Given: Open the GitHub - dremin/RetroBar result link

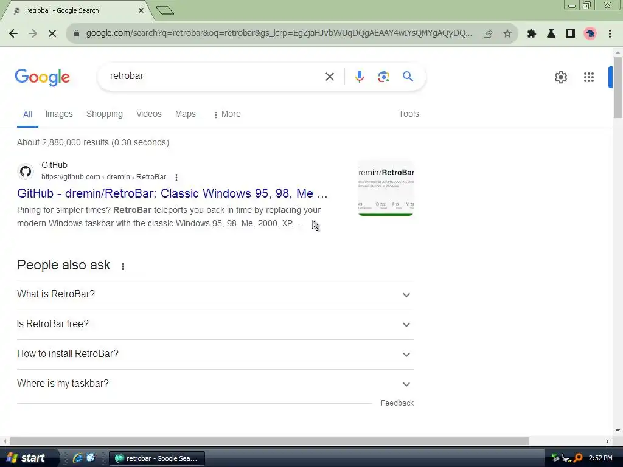Looking at the screenshot, I should (x=172, y=193).
